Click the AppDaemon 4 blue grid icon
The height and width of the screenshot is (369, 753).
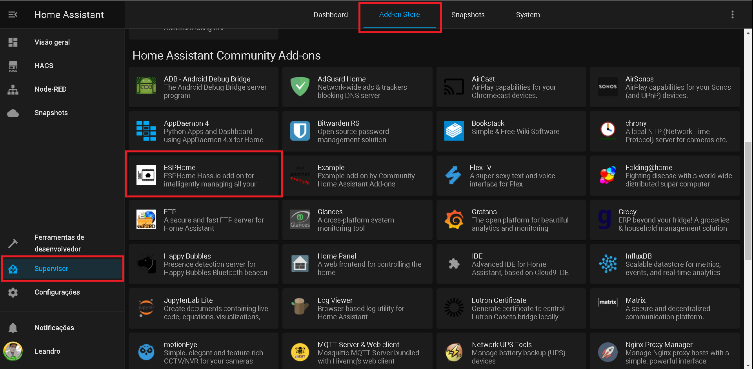coord(146,131)
